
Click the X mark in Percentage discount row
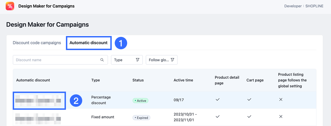pyautogui.click(x=281, y=100)
